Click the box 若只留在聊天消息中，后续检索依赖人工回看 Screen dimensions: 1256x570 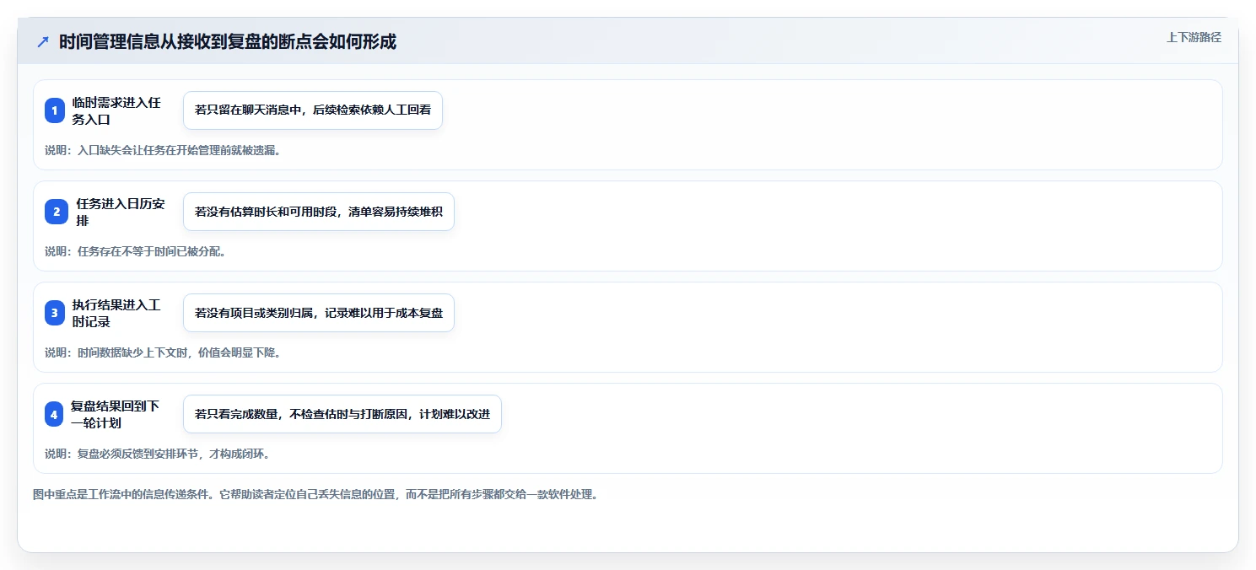(x=313, y=110)
